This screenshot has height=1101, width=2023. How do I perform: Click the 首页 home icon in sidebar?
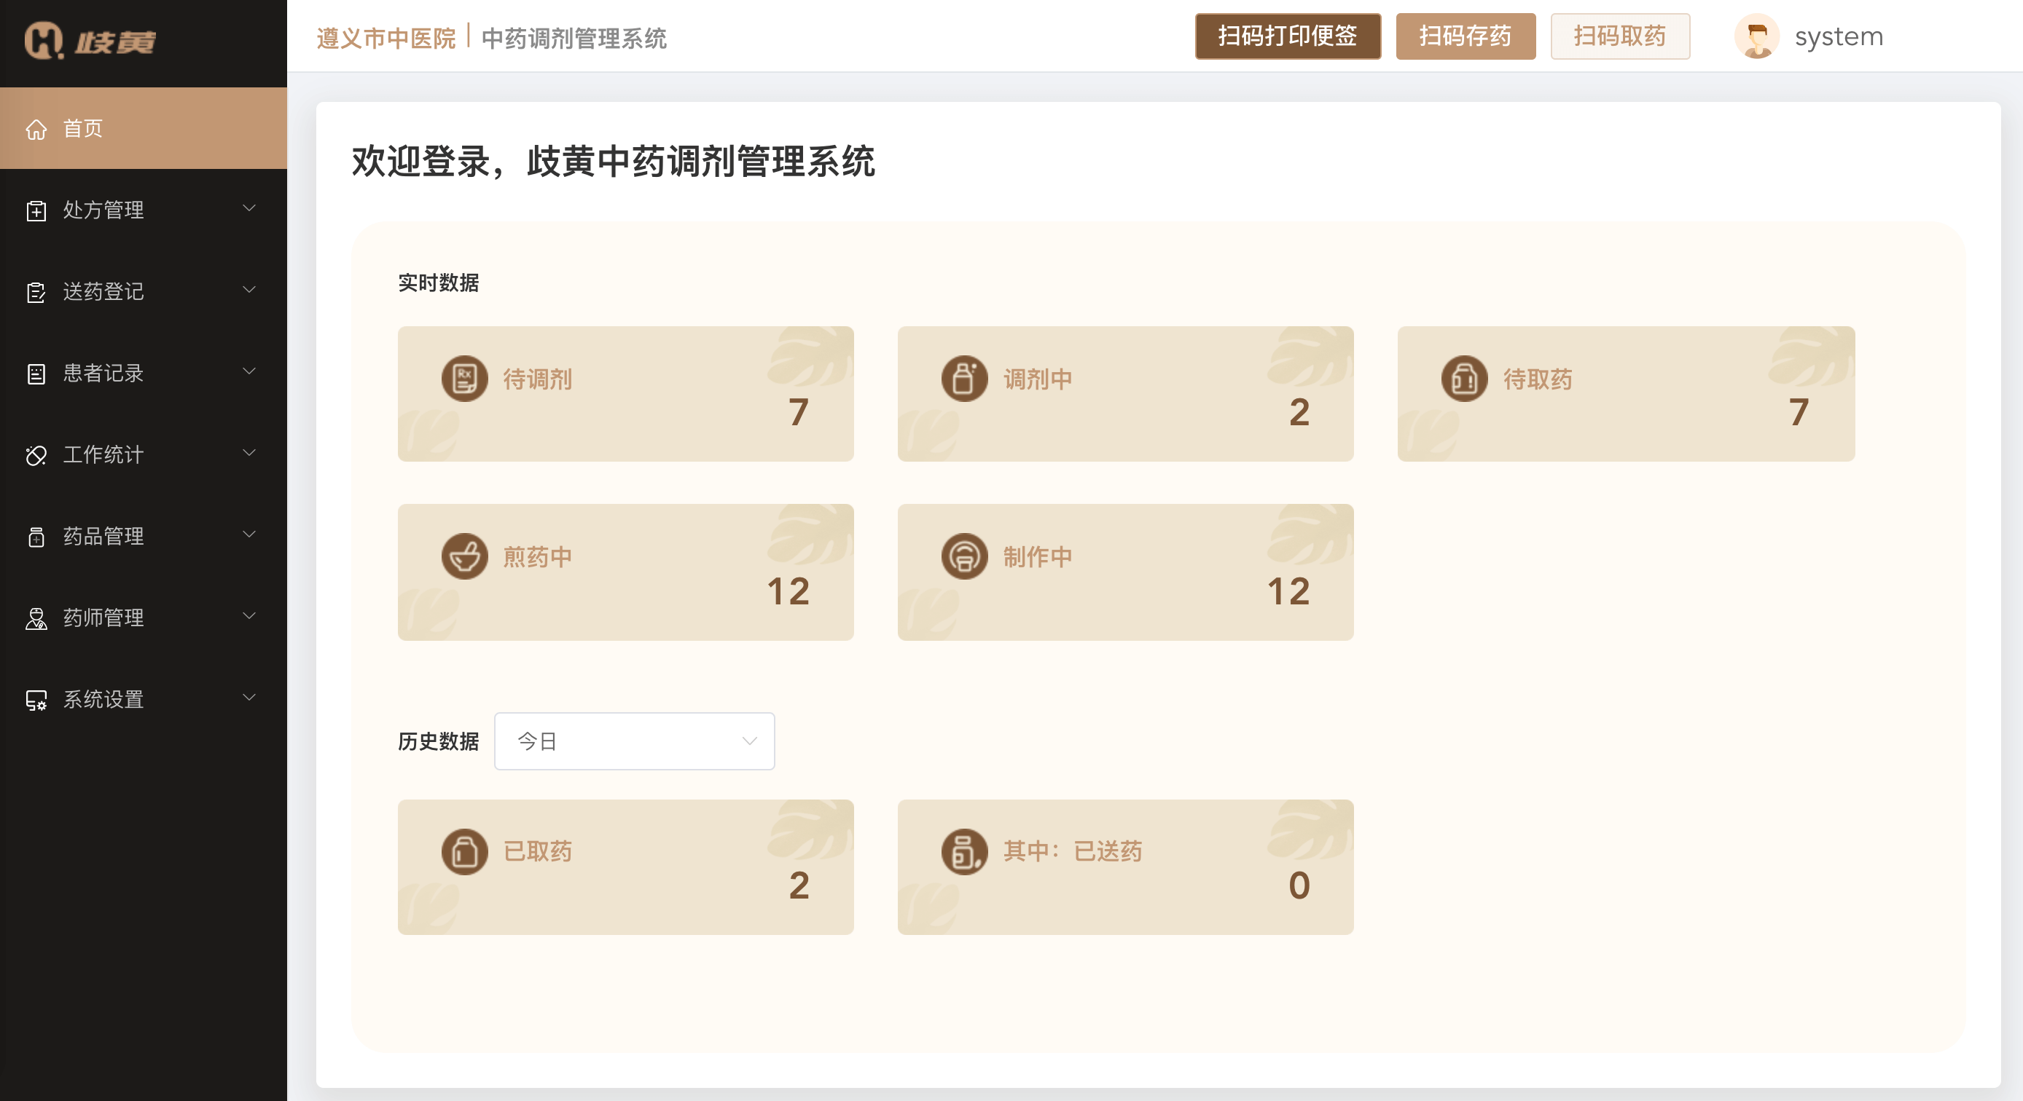[37, 129]
